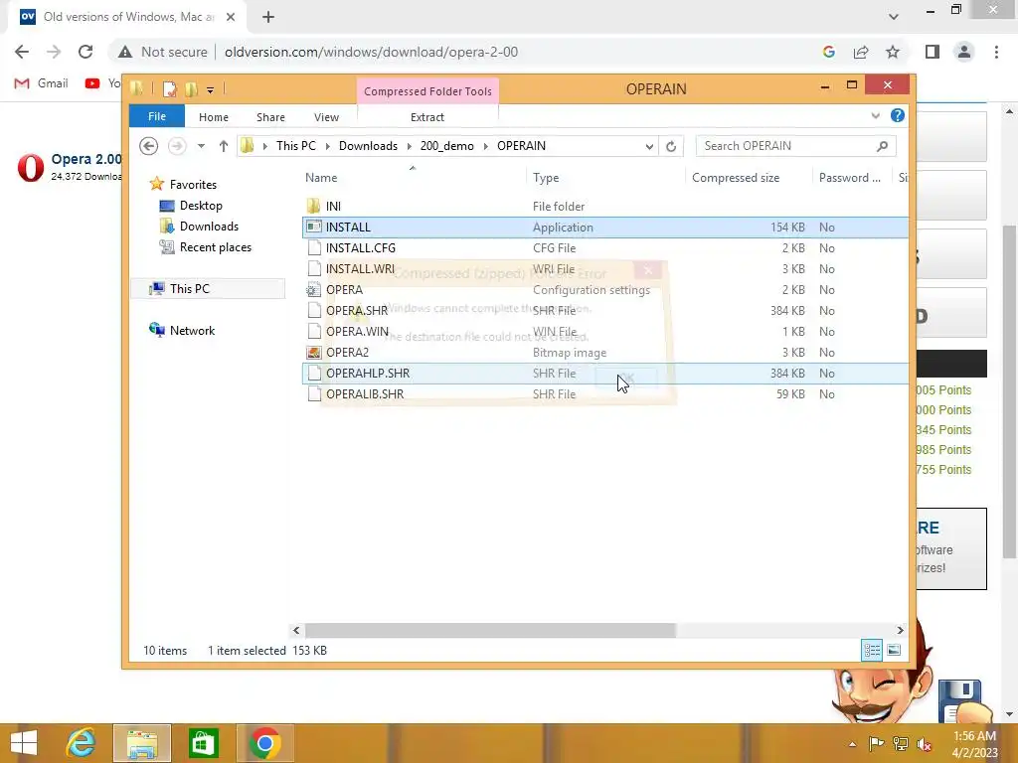The height and width of the screenshot is (763, 1018).
Task: Open File Explorer taskbar icon
Action: [x=142, y=743]
